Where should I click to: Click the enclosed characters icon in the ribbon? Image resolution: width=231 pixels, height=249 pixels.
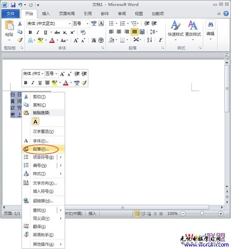pyautogui.click(x=101, y=40)
